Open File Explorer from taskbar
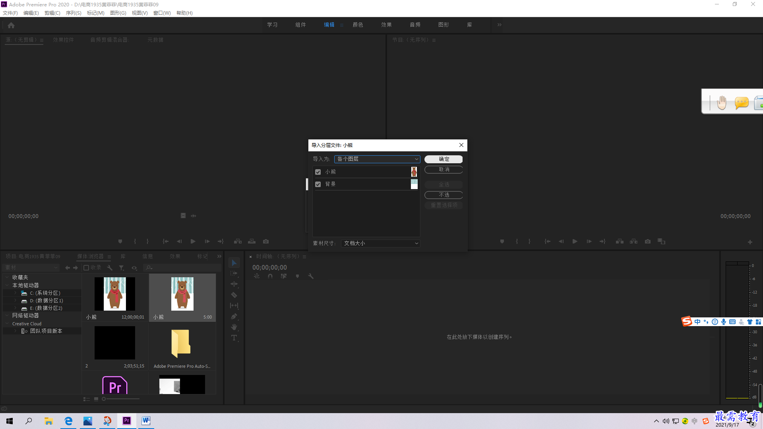The height and width of the screenshot is (429, 763). (48, 421)
